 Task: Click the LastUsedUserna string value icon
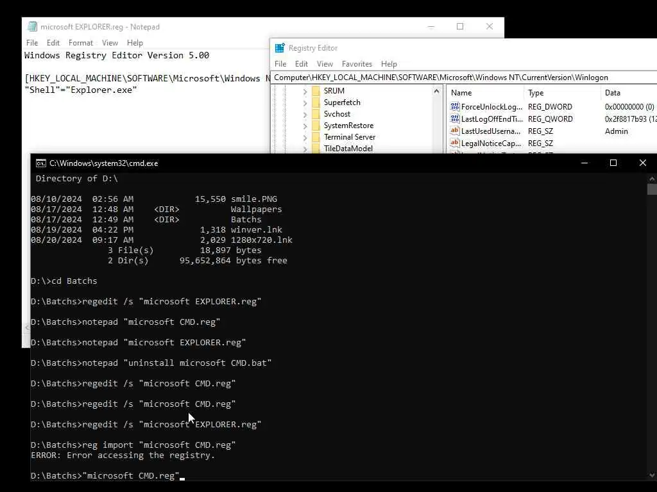[x=455, y=131]
